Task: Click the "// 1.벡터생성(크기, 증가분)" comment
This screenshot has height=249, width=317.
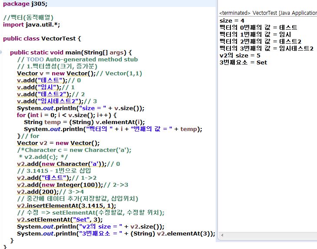Action: (57, 67)
